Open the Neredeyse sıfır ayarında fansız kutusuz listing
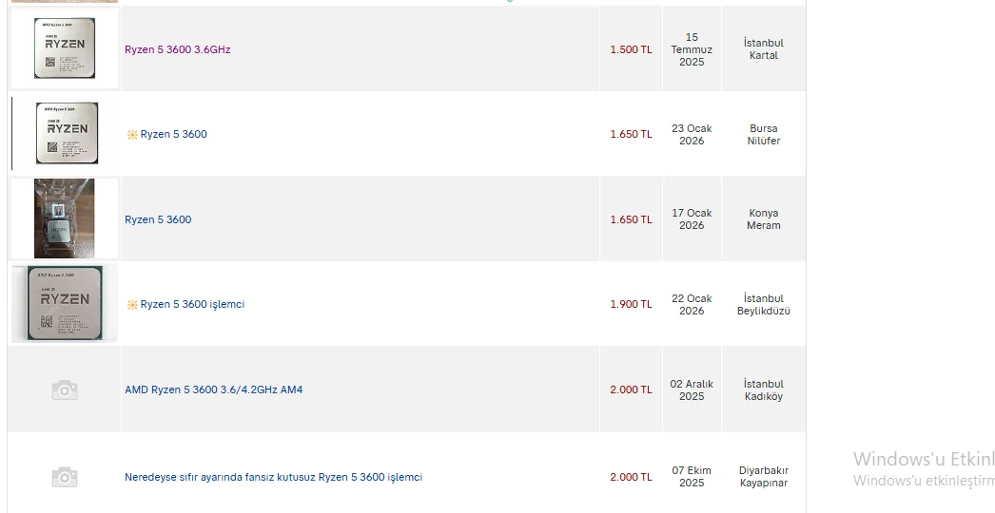This screenshot has height=513, width=995. pos(273,478)
